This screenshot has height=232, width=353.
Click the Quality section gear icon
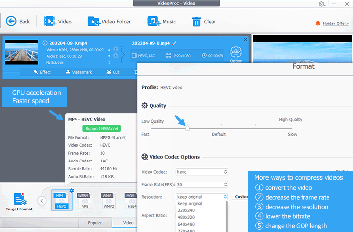point(145,105)
